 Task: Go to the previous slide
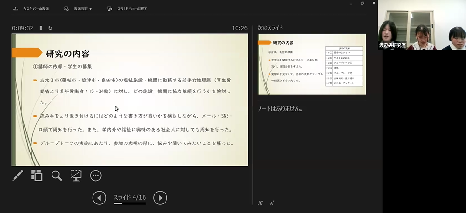99,198
